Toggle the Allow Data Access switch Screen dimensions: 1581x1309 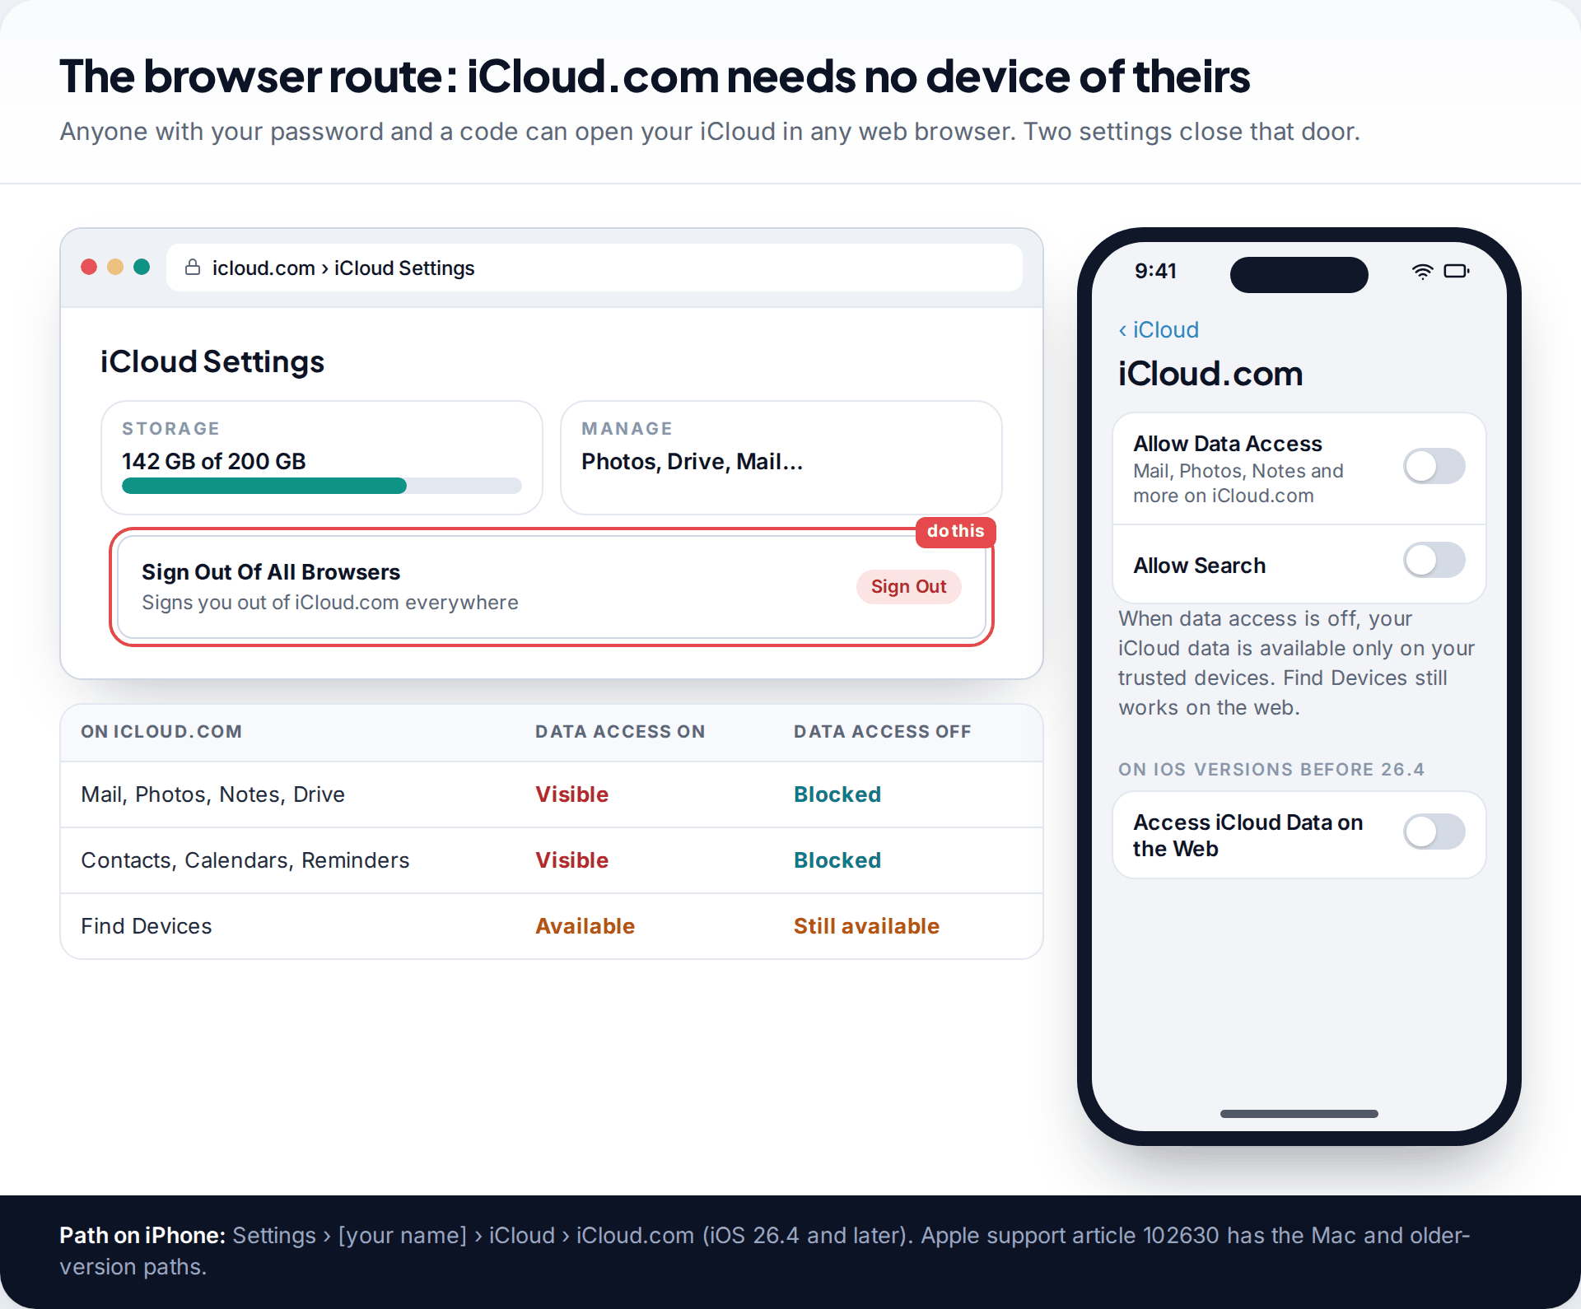(1434, 466)
